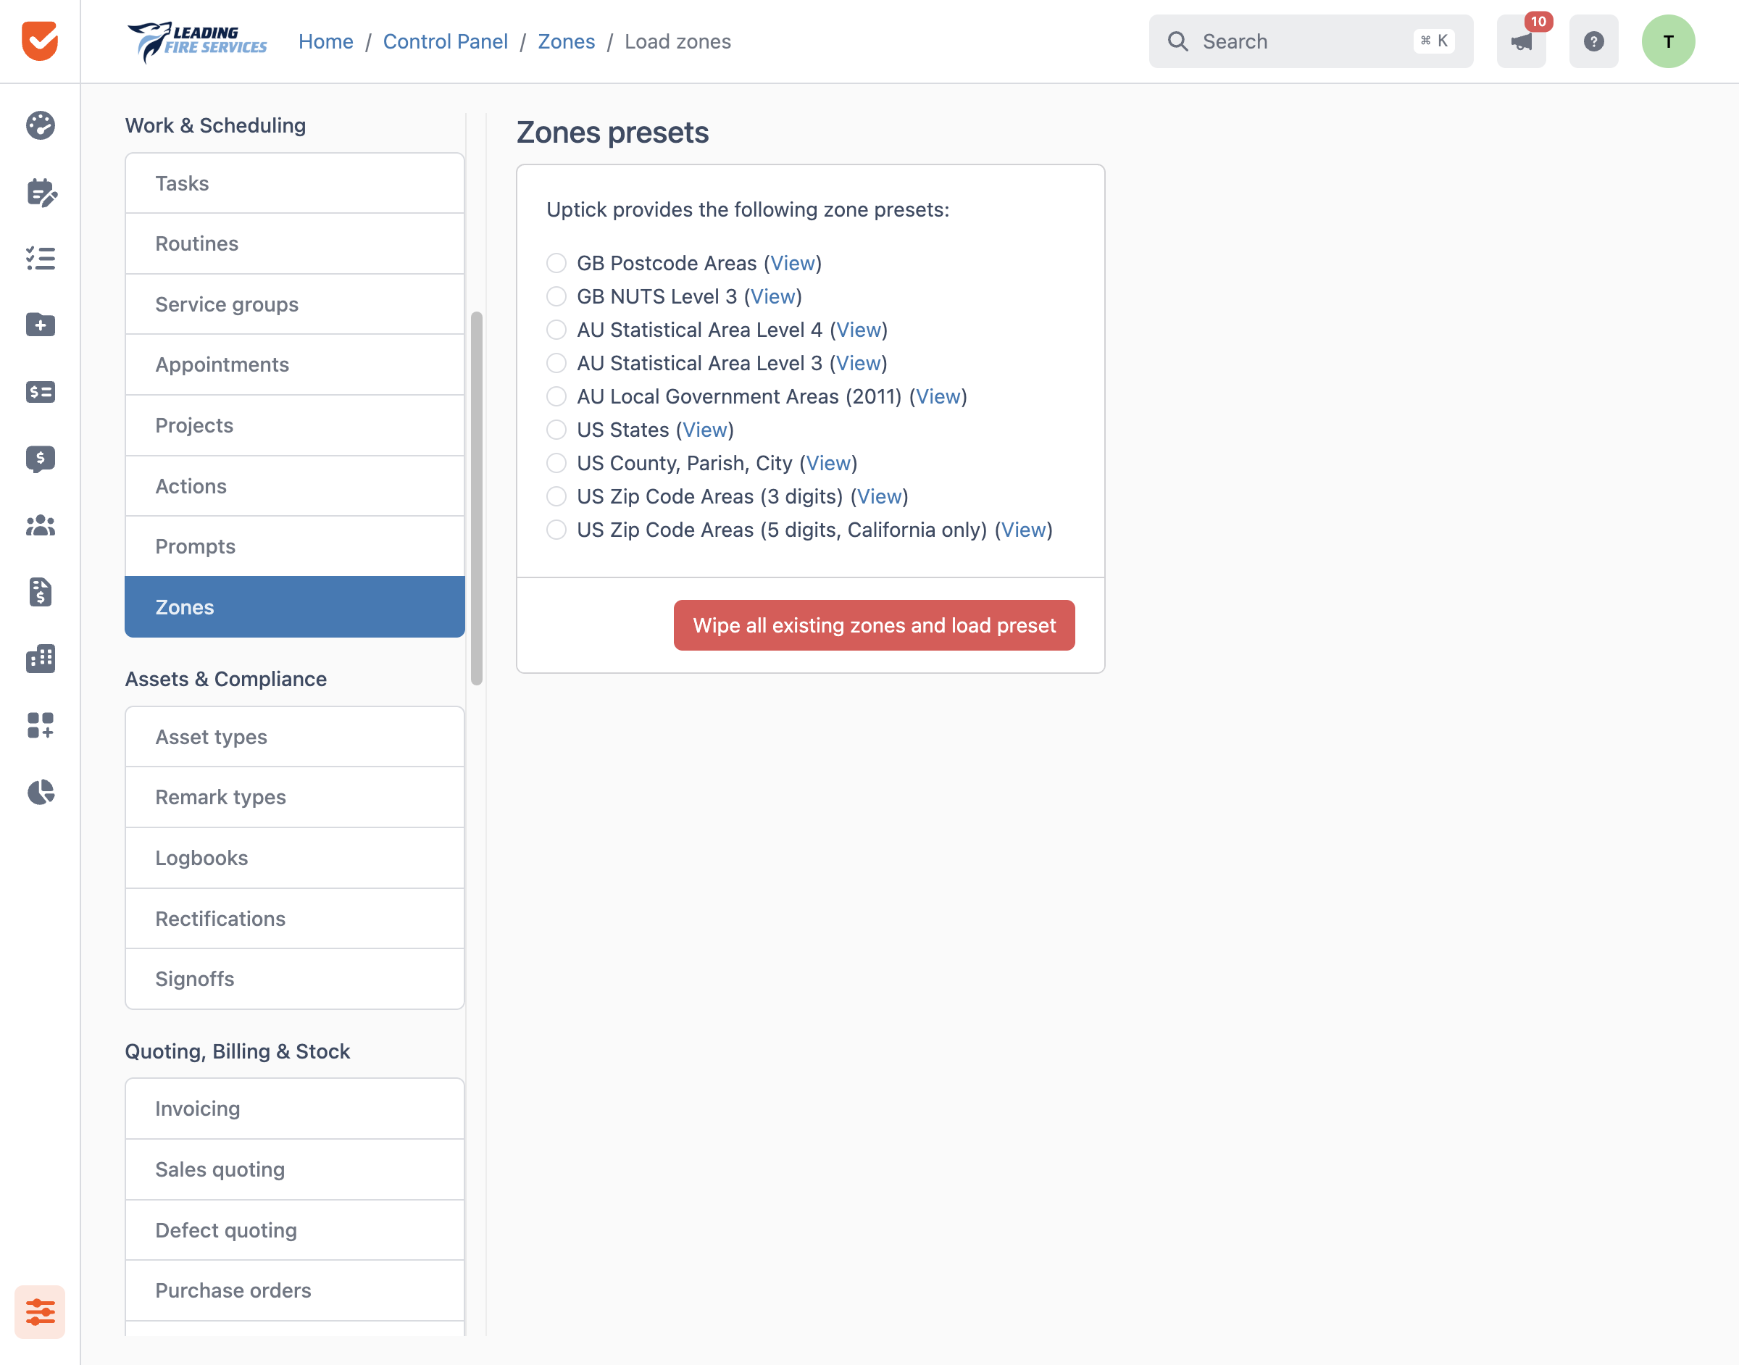Select AU Local Government Areas (2011) preset
This screenshot has width=1739, height=1365.
click(x=556, y=396)
